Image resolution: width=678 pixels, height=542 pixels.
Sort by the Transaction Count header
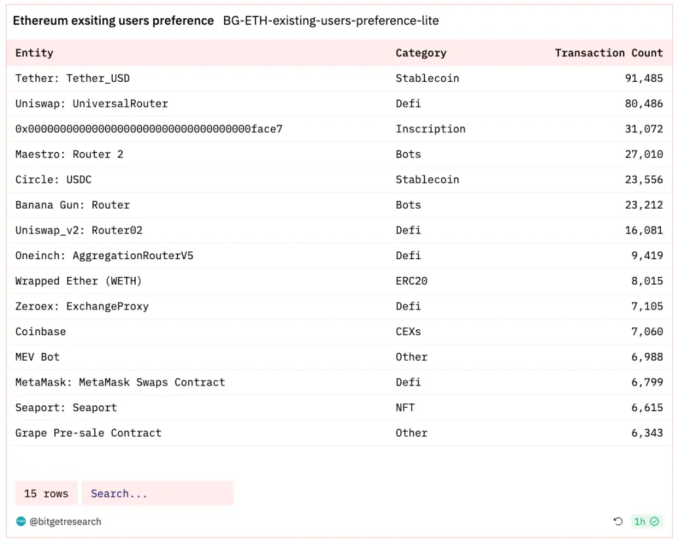[609, 53]
